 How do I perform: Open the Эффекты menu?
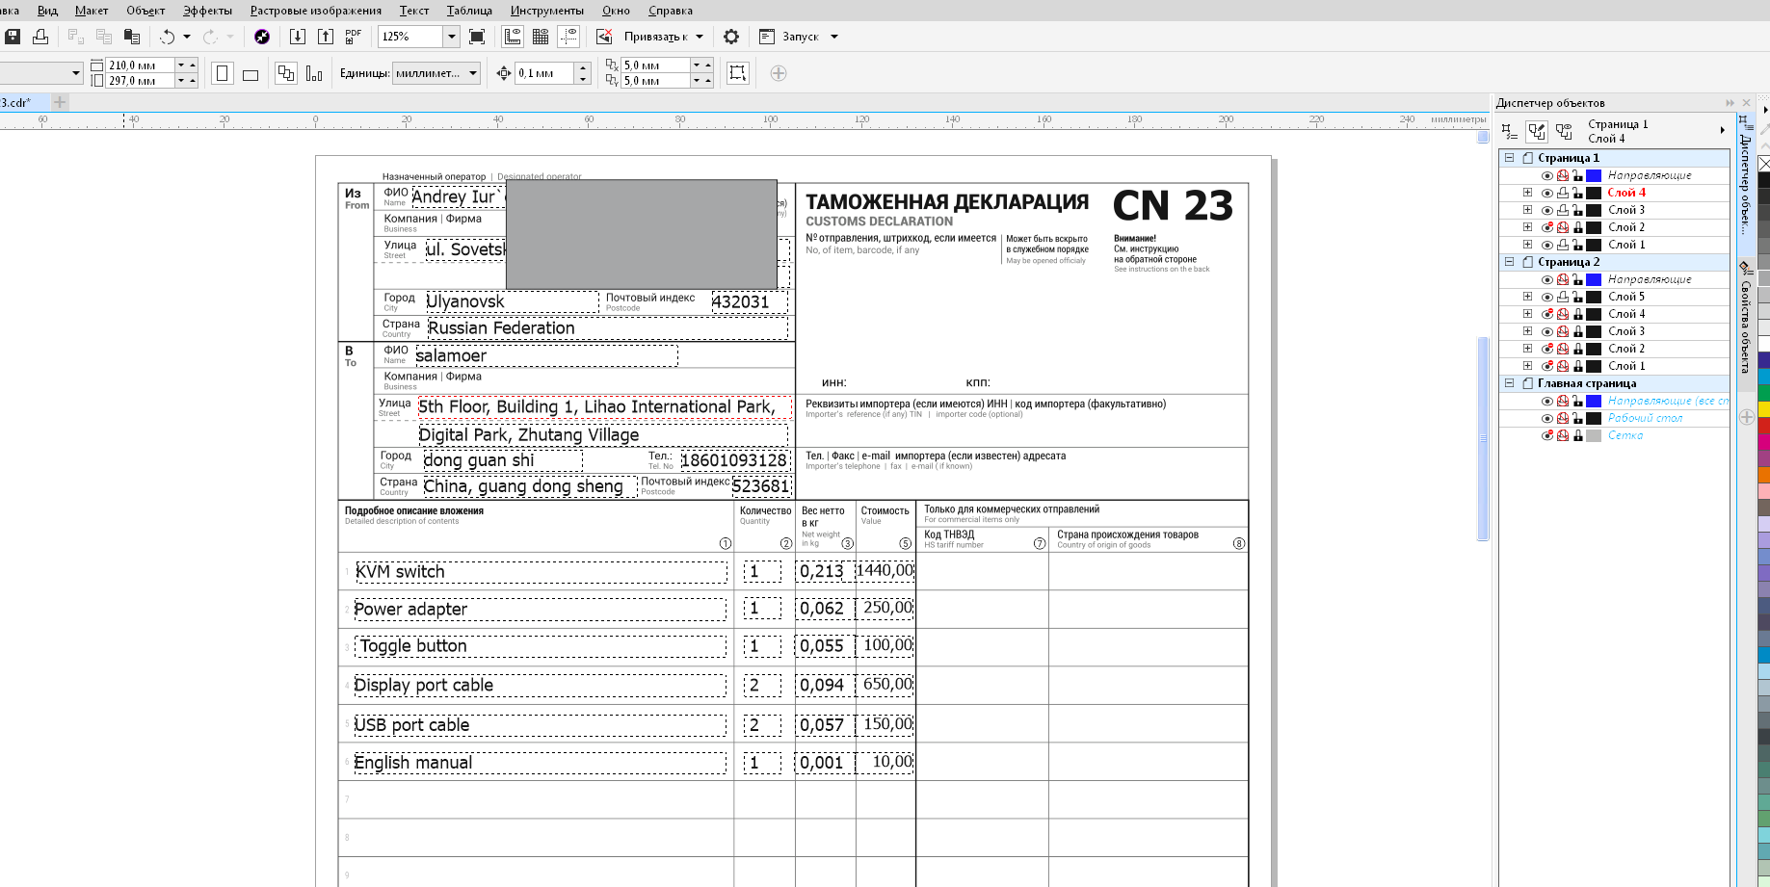pyautogui.click(x=208, y=11)
